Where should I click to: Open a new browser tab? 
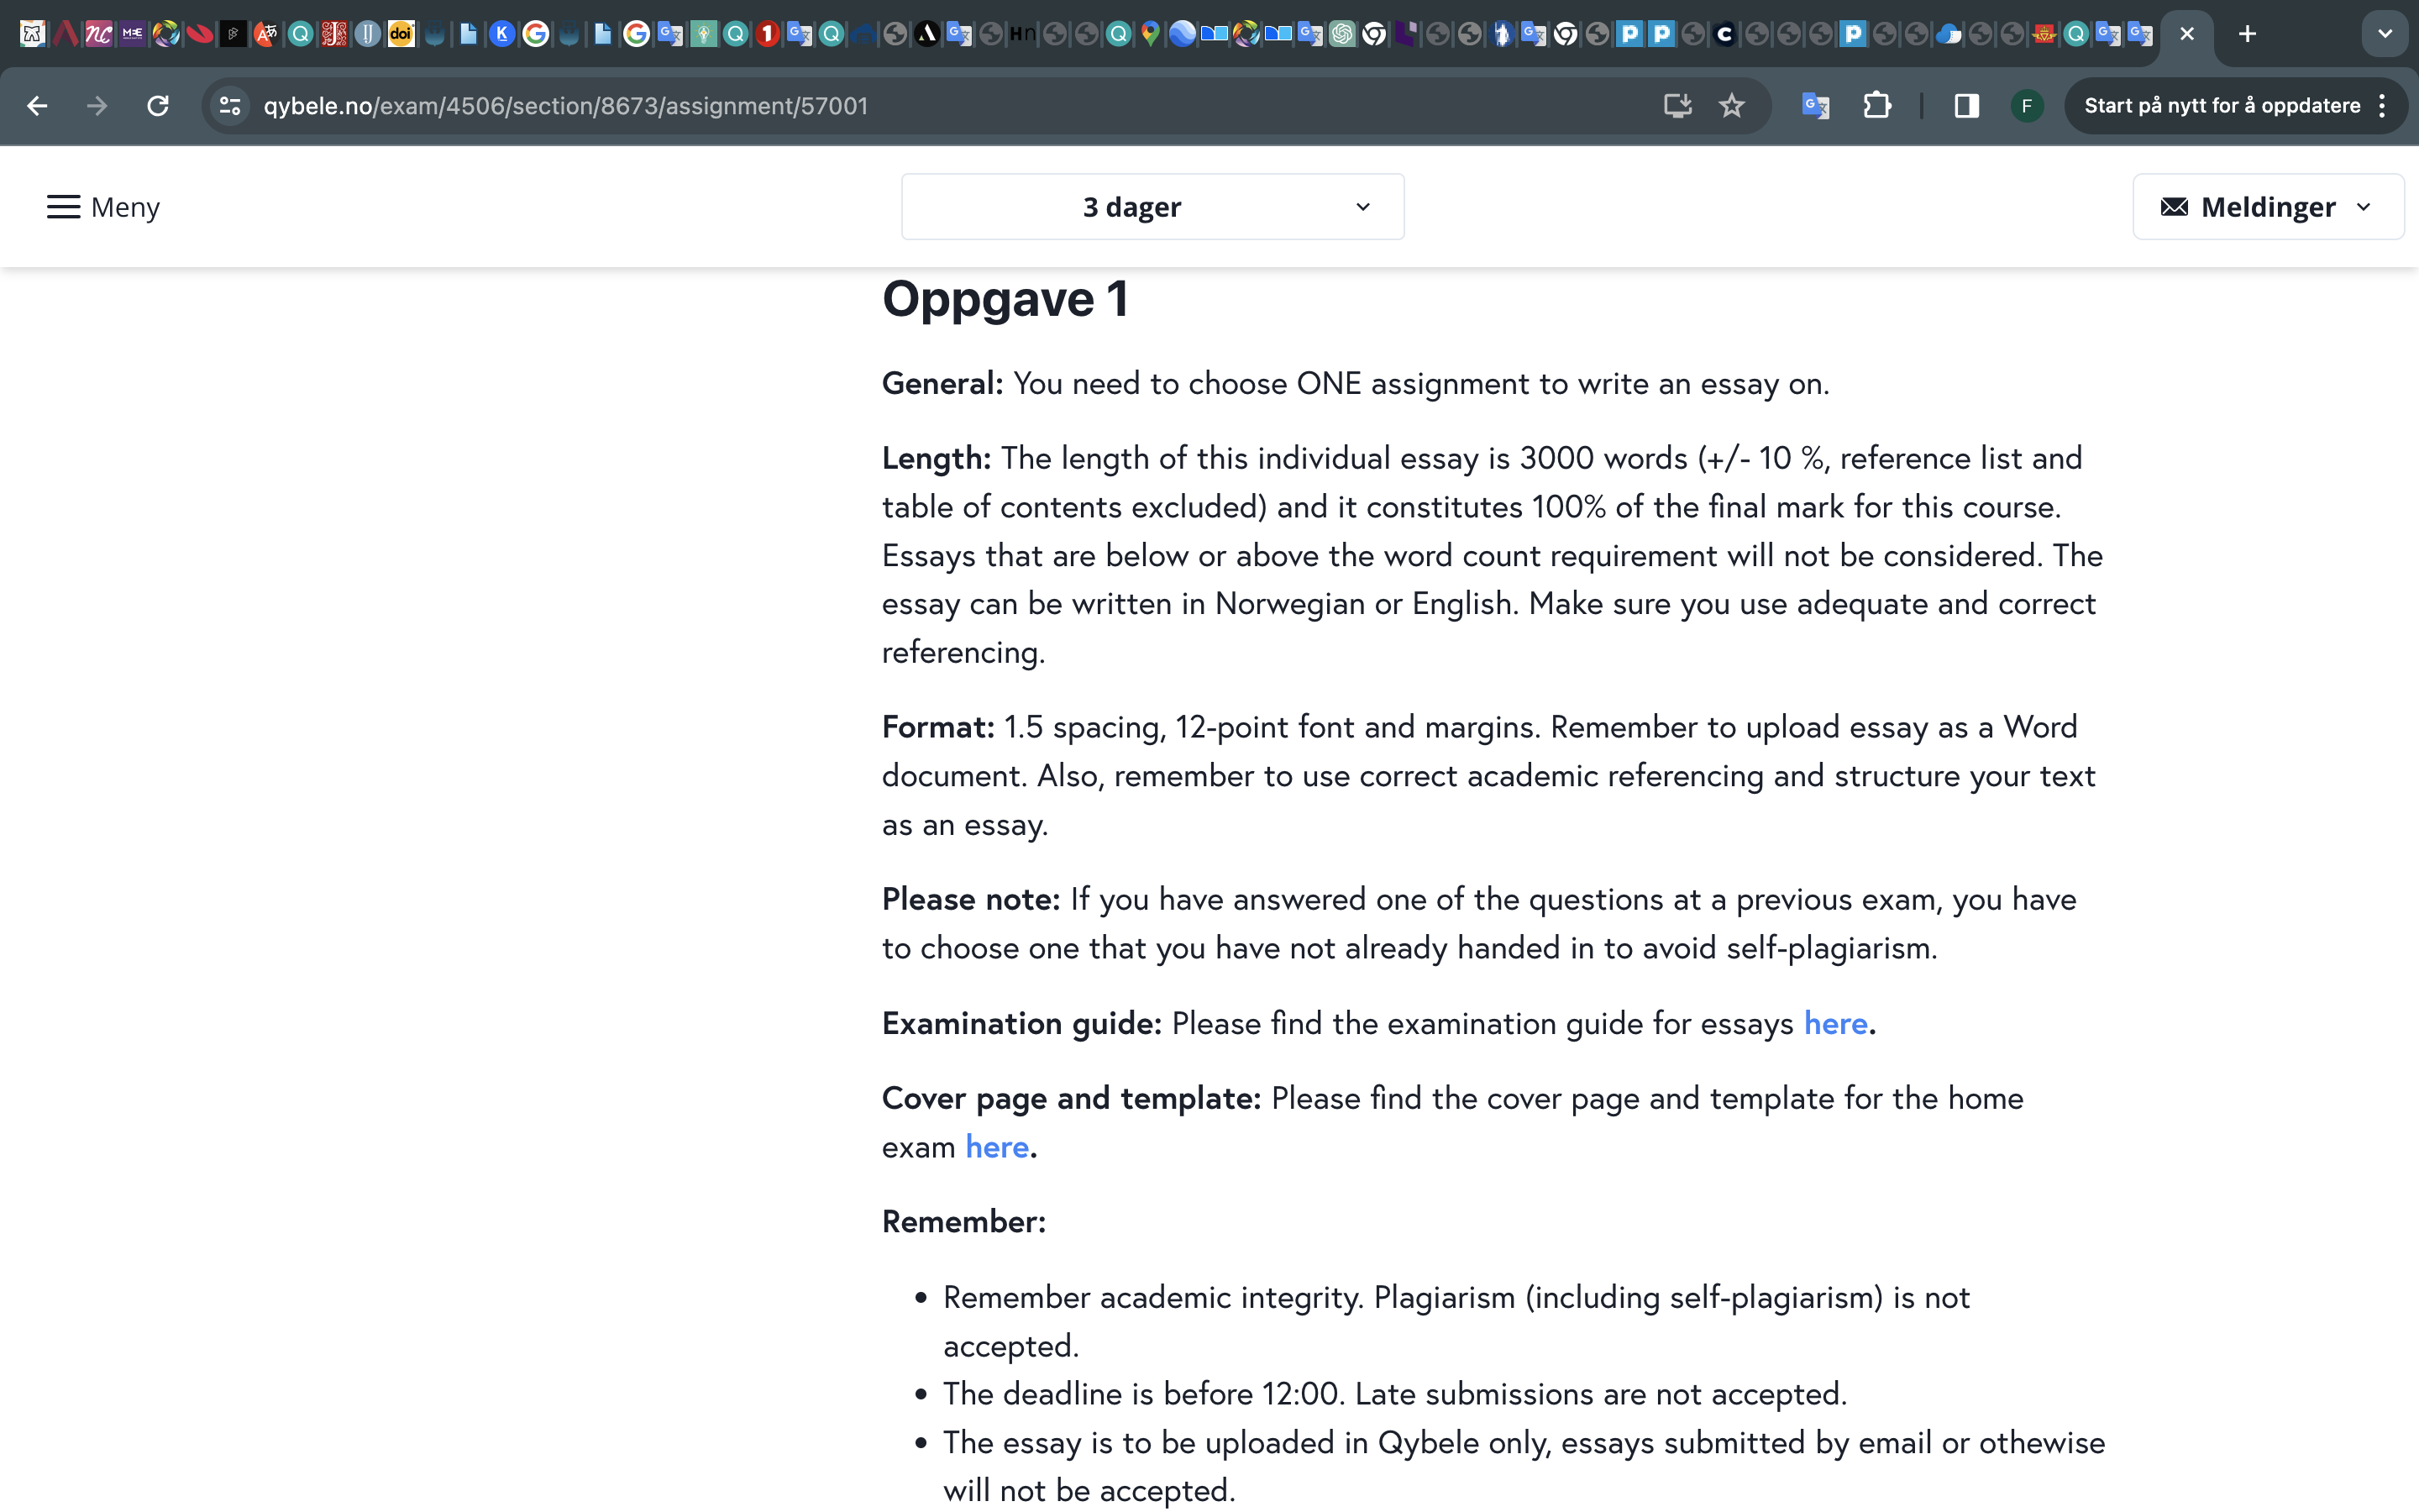pos(2247,34)
